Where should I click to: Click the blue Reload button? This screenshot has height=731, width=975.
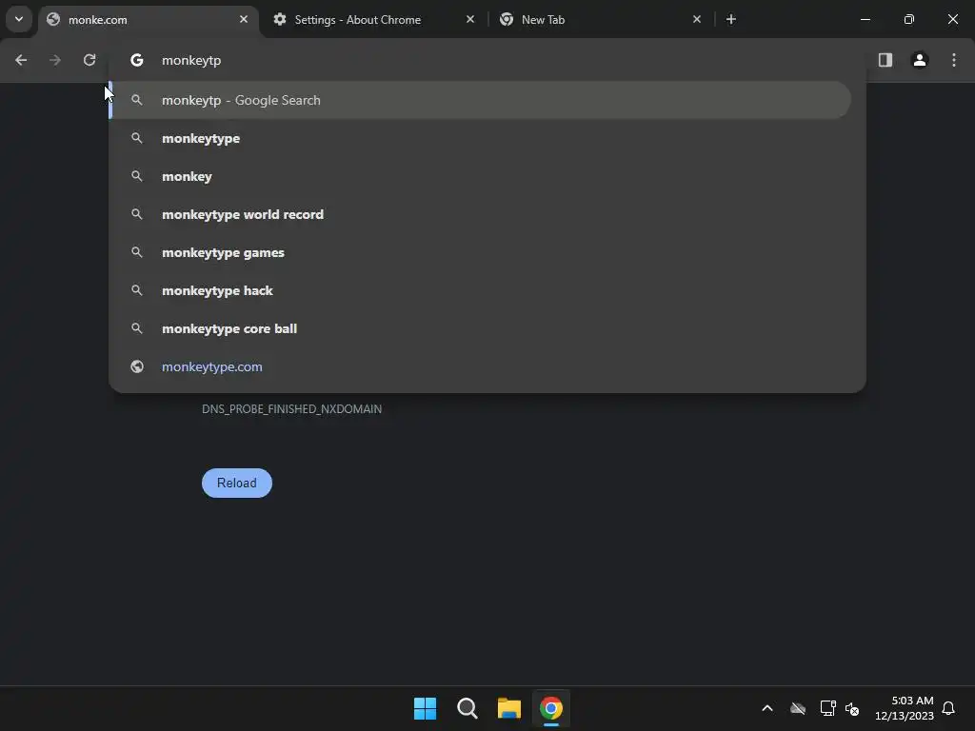pyautogui.click(x=237, y=483)
